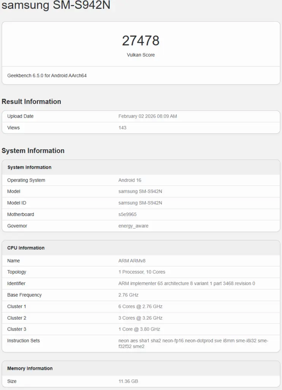282x390 pixels.
Task: Click the ARM implementer identifier text
Action: click(x=187, y=283)
